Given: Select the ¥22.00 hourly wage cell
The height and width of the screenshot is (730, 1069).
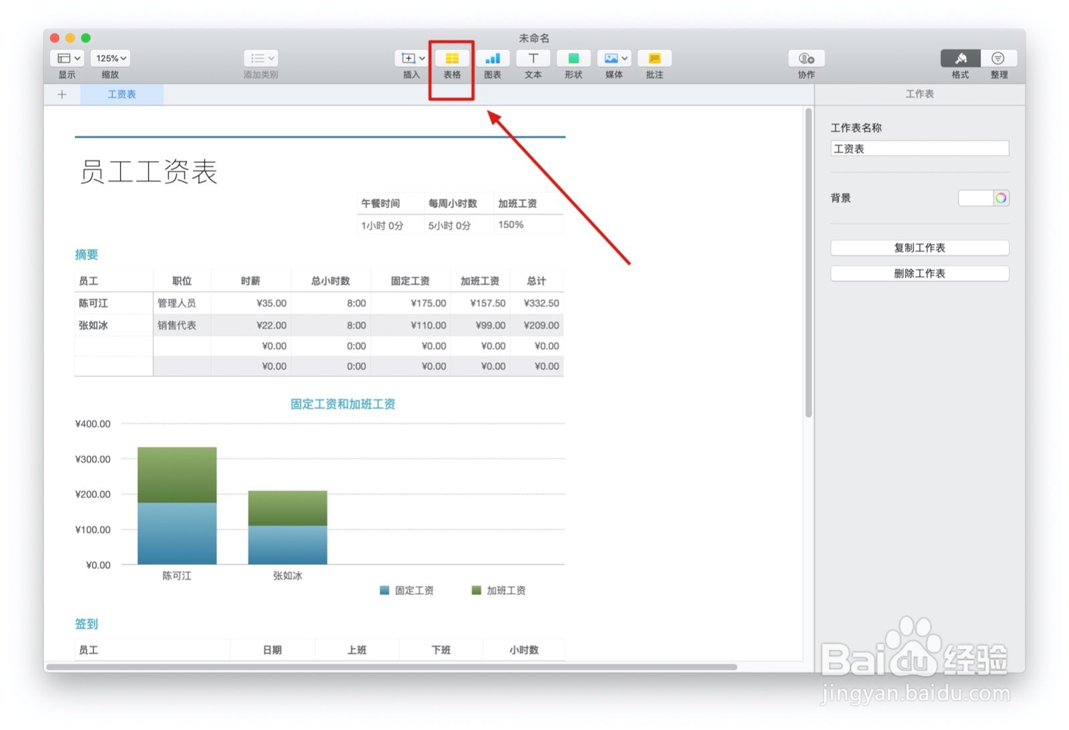Looking at the screenshot, I should tap(251, 325).
